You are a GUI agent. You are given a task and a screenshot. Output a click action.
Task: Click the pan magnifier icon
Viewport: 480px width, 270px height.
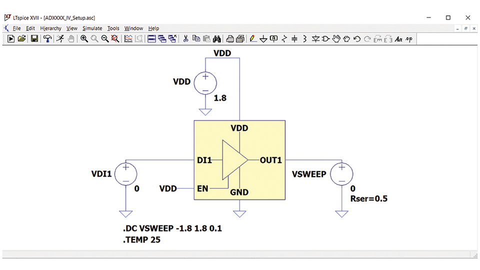click(94, 39)
